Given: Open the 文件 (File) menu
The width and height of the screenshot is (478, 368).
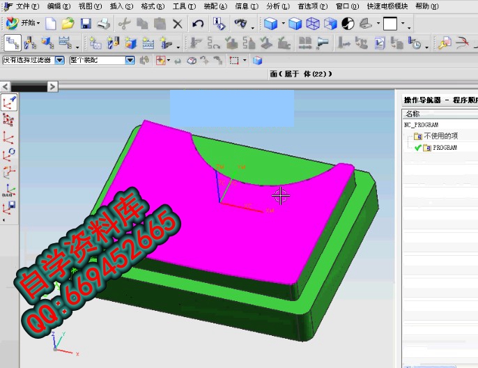Looking at the screenshot, I should point(23,6).
